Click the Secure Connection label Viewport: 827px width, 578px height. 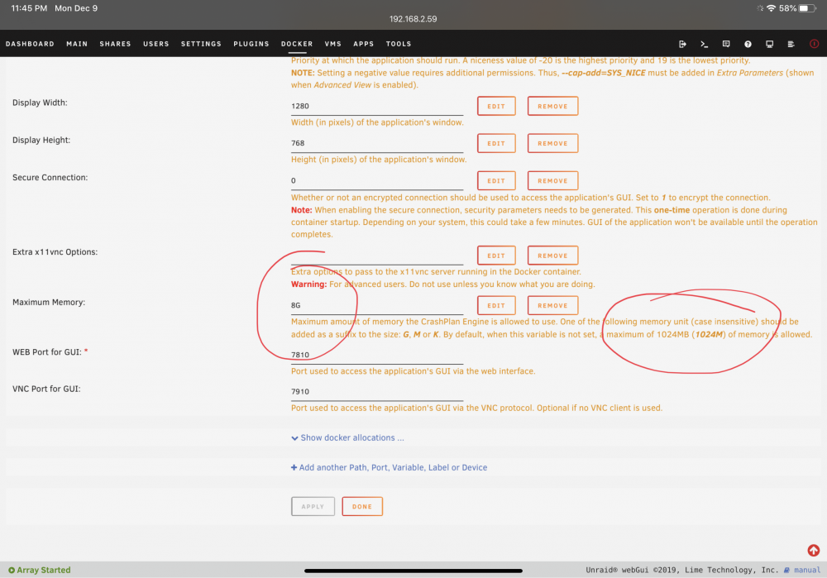point(50,178)
